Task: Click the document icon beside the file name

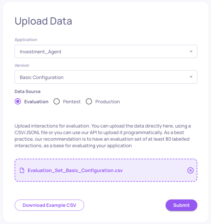Action: (x=22, y=170)
